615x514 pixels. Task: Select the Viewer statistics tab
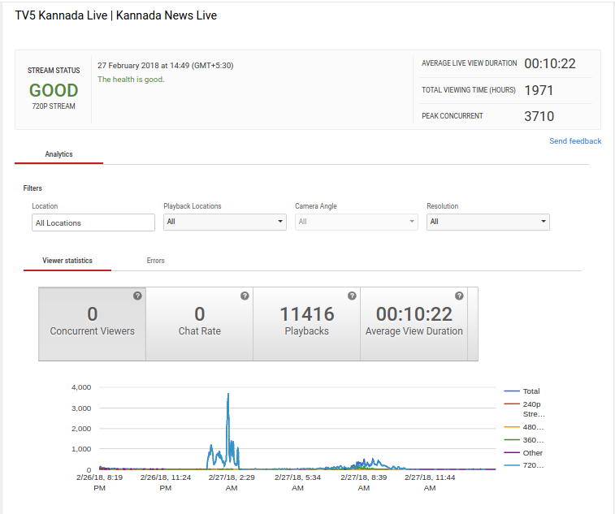click(67, 261)
